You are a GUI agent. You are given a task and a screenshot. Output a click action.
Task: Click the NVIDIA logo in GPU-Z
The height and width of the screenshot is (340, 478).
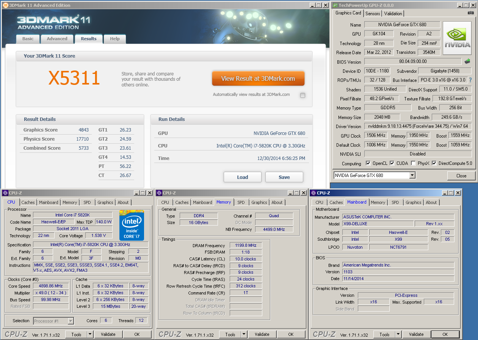pos(457,39)
